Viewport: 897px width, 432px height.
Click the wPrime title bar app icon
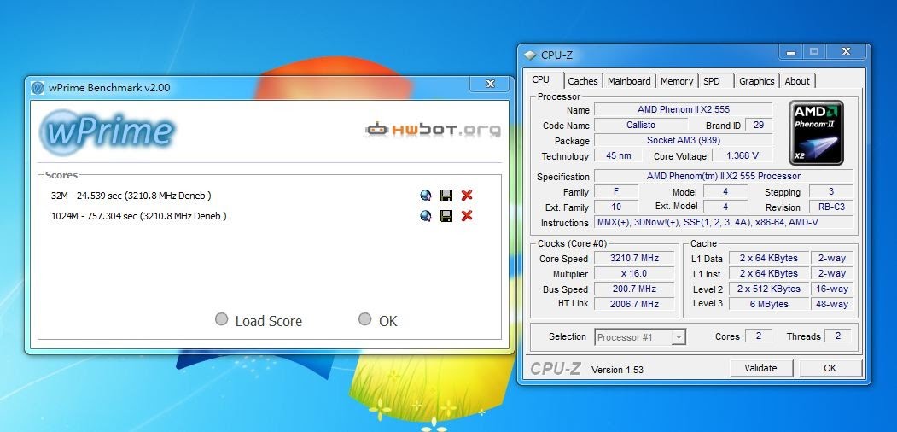(x=38, y=88)
